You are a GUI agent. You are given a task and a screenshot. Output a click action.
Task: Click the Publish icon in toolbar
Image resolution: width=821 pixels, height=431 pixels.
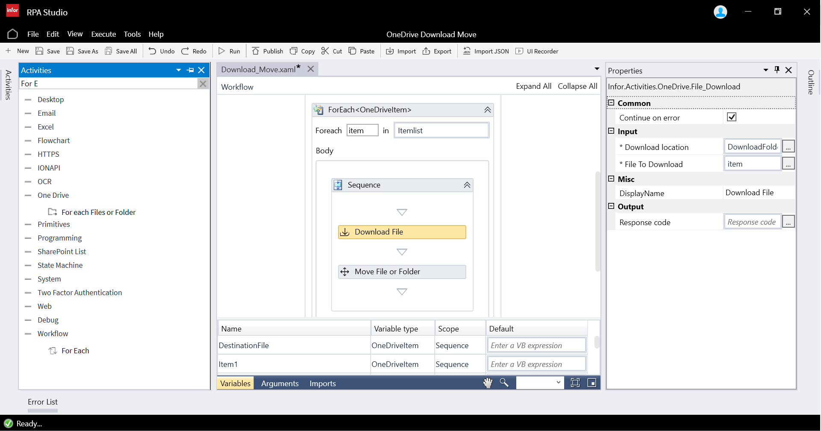click(x=256, y=51)
